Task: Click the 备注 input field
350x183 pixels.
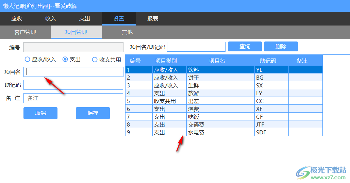Action: click(x=73, y=98)
